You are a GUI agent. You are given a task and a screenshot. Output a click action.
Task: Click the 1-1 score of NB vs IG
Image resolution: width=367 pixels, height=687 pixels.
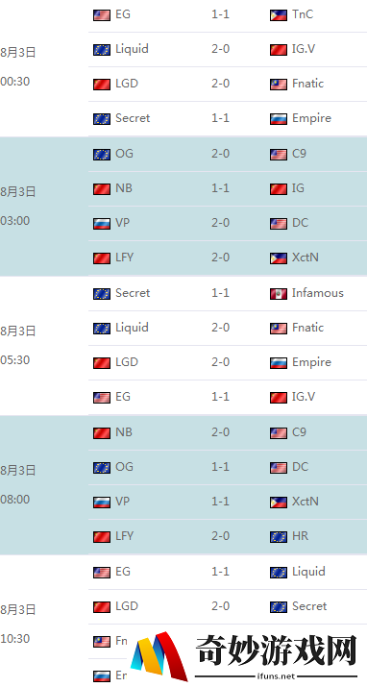tap(220, 188)
